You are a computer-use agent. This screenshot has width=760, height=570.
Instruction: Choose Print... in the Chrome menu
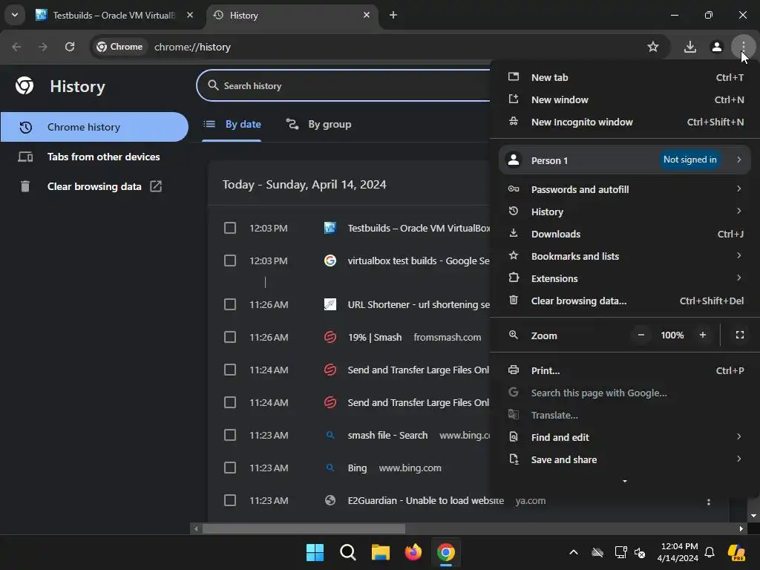pos(625,371)
